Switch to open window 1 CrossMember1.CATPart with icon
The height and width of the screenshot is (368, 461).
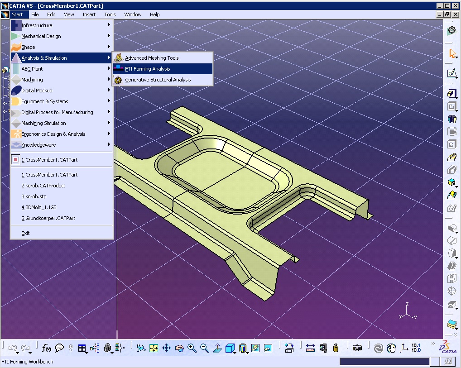tap(62, 160)
